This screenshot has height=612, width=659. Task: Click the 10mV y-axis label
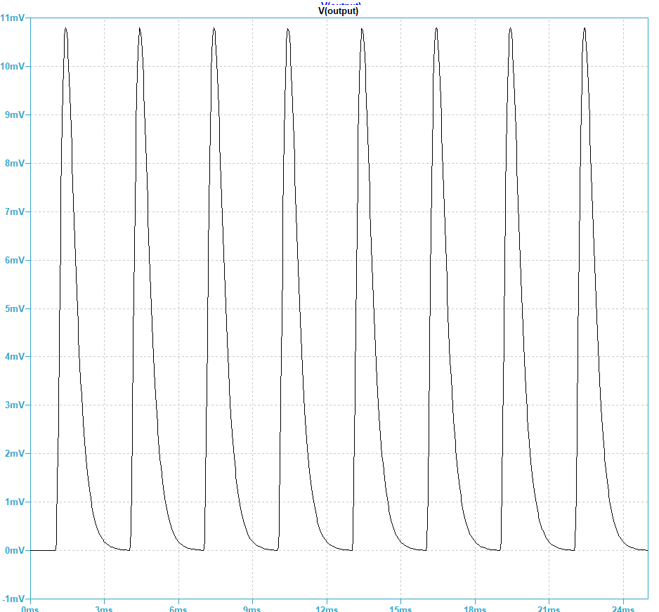coord(13,67)
